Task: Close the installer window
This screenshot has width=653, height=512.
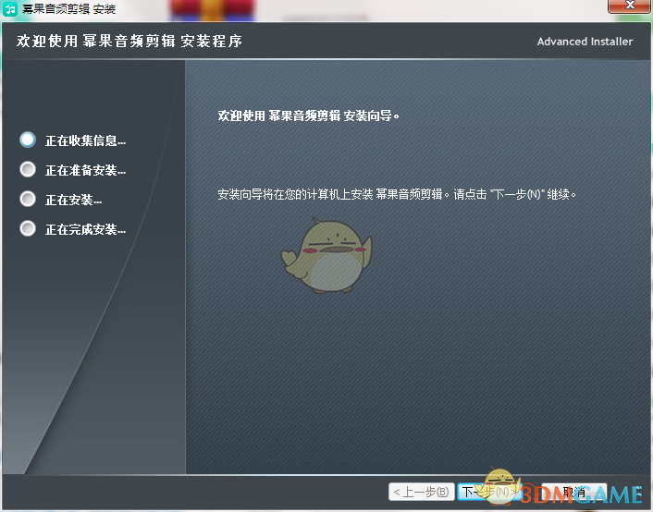Action: pyautogui.click(x=629, y=6)
